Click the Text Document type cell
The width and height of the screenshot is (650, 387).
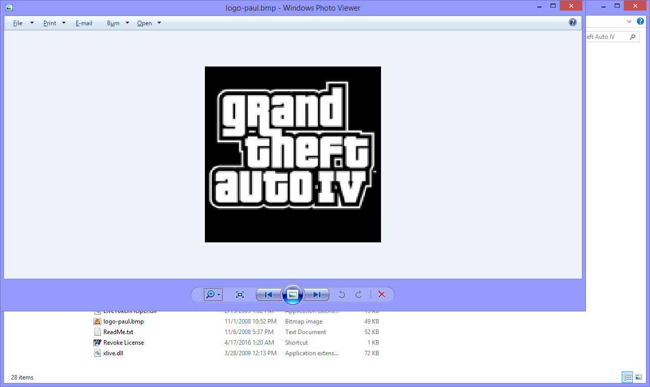click(305, 332)
